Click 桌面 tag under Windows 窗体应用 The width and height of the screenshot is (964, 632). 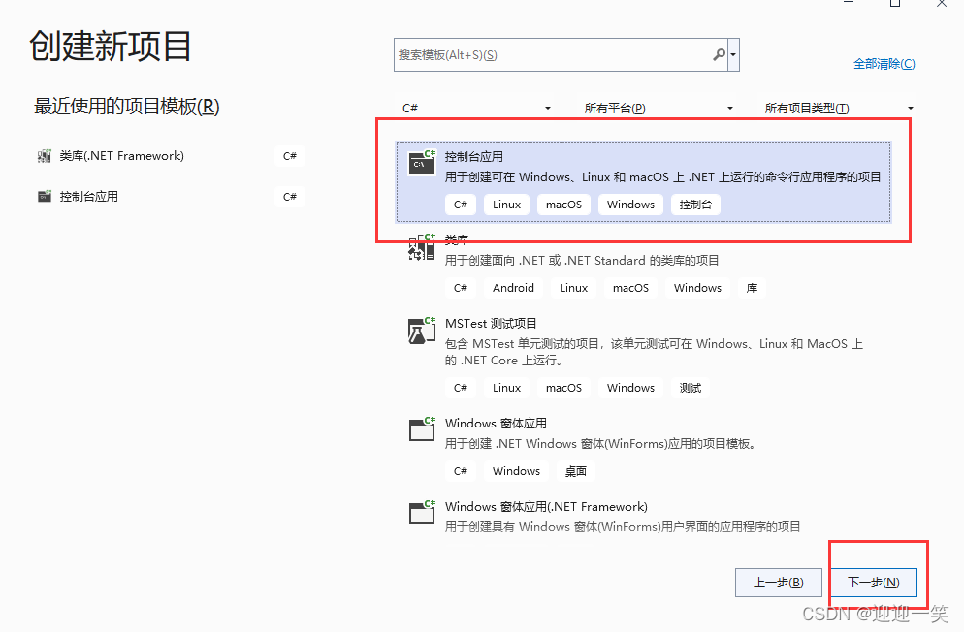pos(576,471)
